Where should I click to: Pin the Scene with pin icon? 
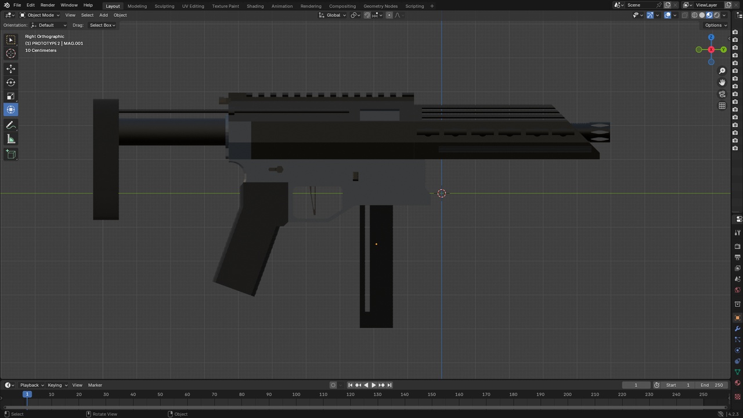point(659,5)
